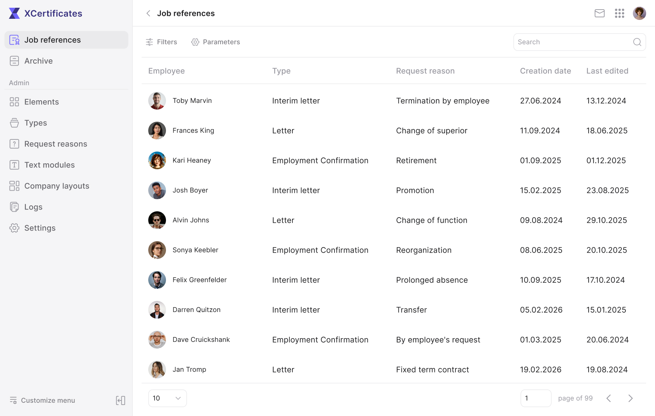Image resolution: width=655 pixels, height=416 pixels.
Task: Expand the rows-per-page dropdown
Action: point(167,398)
